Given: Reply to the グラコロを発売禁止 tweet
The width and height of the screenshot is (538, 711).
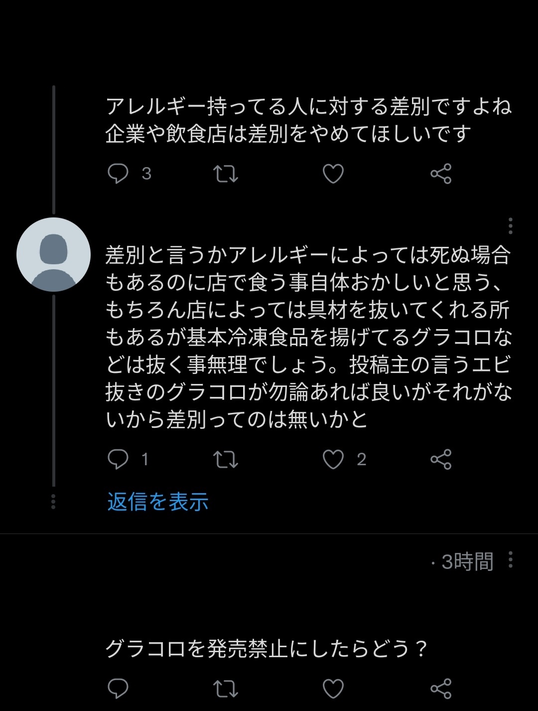Looking at the screenshot, I should coord(119,689).
